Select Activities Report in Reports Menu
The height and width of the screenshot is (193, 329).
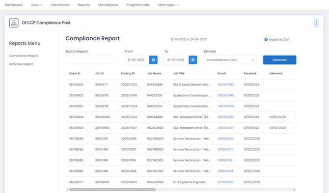(x=21, y=64)
